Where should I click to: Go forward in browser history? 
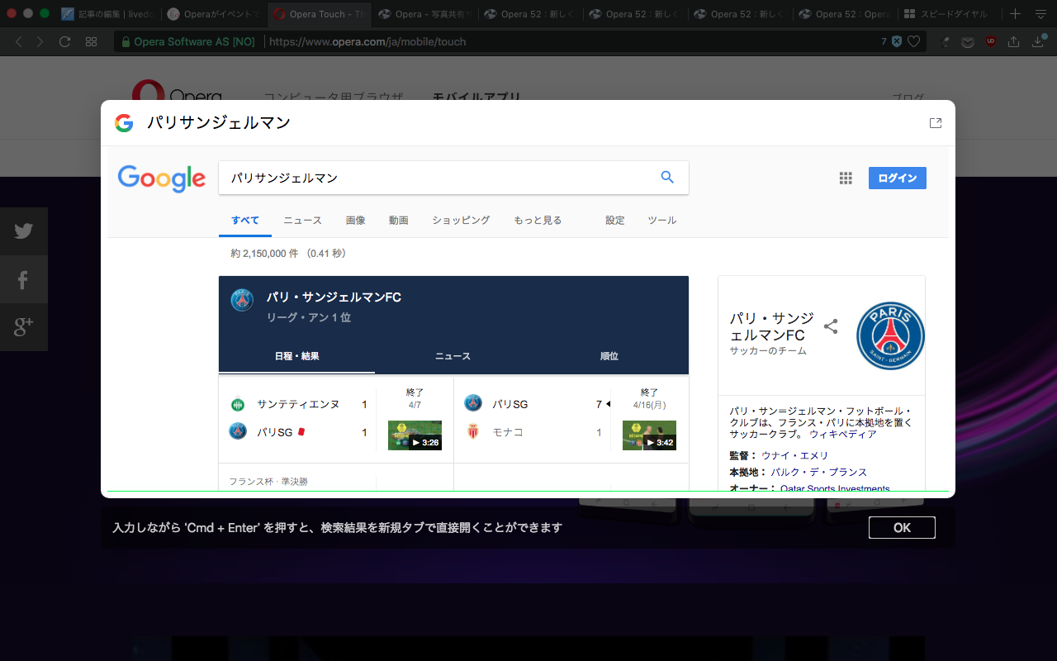(40, 41)
